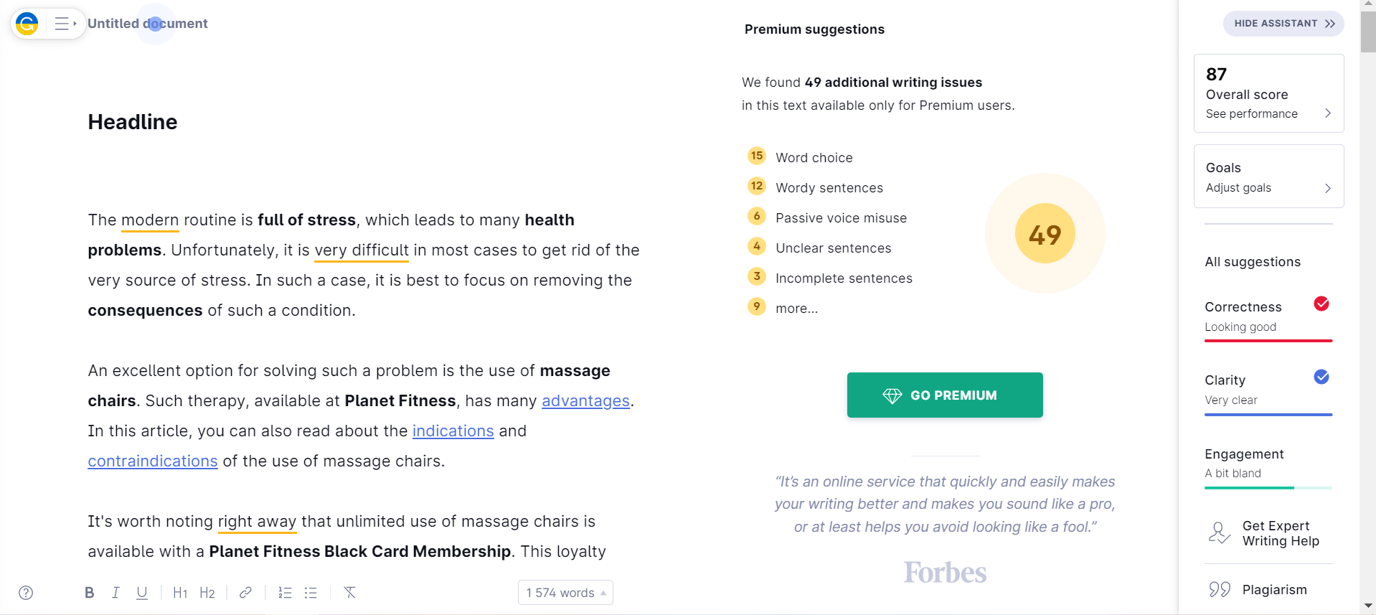Screen dimensions: 1376x615
Task: Click the Grammarly logo icon
Action: pyautogui.click(x=27, y=24)
